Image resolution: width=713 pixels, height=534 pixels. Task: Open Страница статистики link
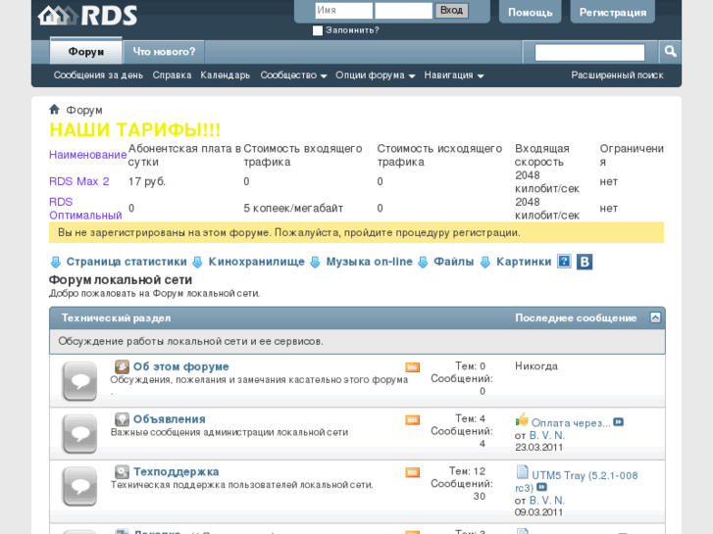point(127,262)
